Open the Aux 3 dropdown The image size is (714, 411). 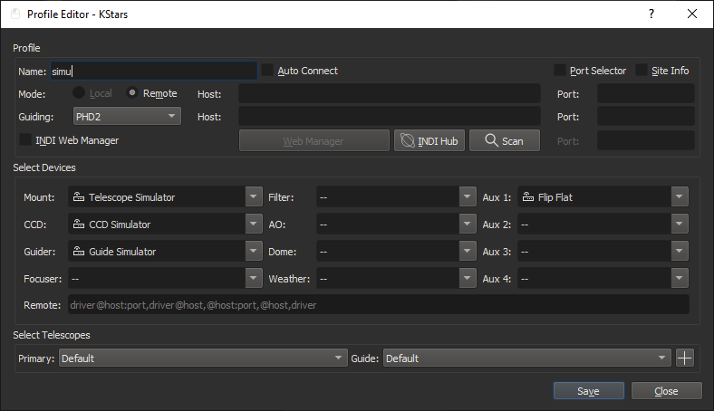603,252
